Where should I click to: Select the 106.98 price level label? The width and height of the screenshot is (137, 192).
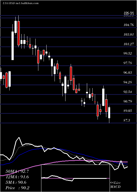coord(129,13)
